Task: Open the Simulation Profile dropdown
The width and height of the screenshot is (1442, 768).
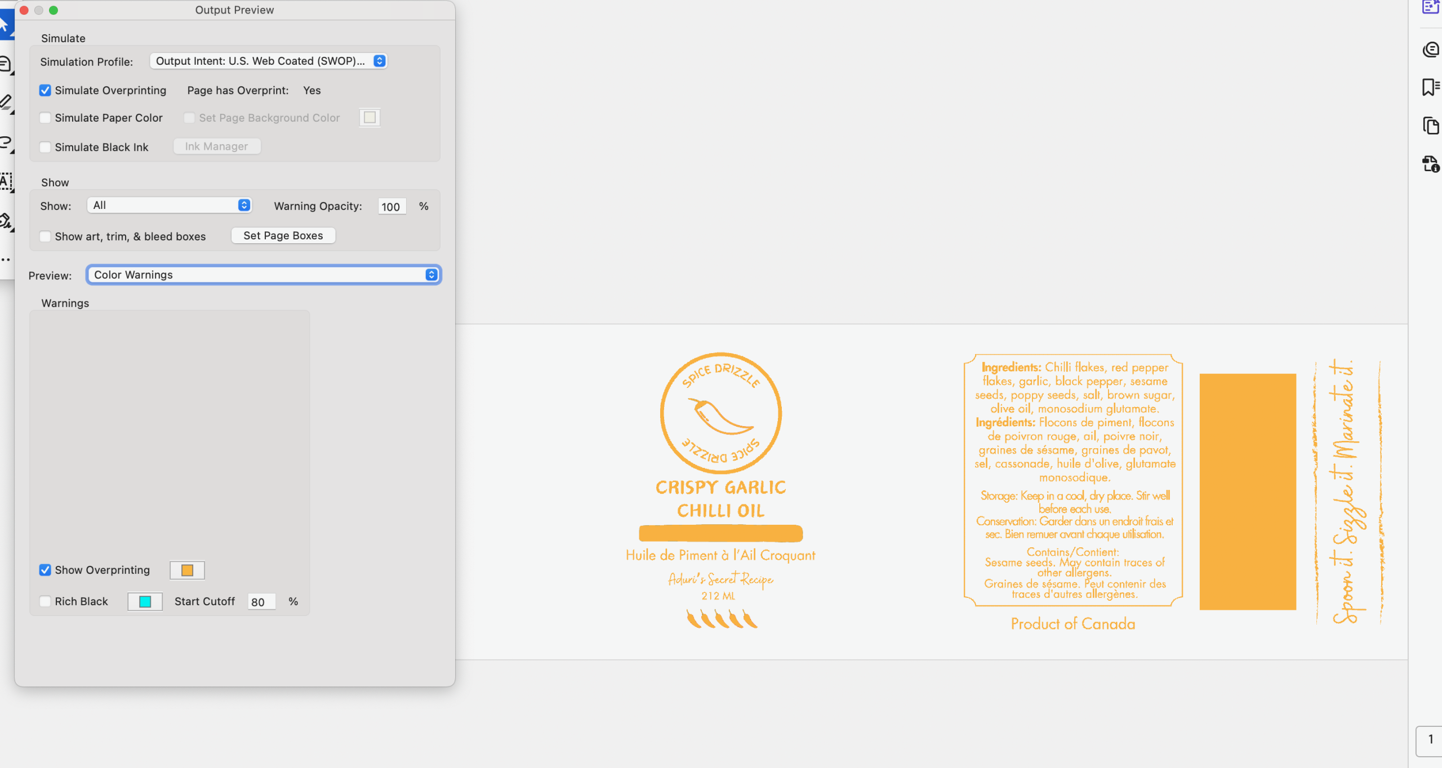Action: point(268,61)
